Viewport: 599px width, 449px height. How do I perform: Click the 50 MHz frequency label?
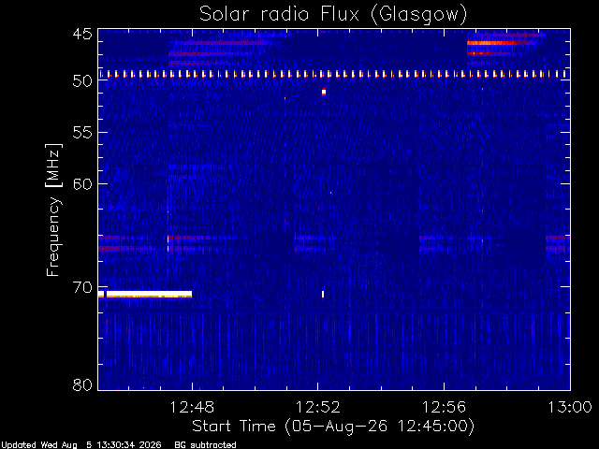click(x=82, y=80)
